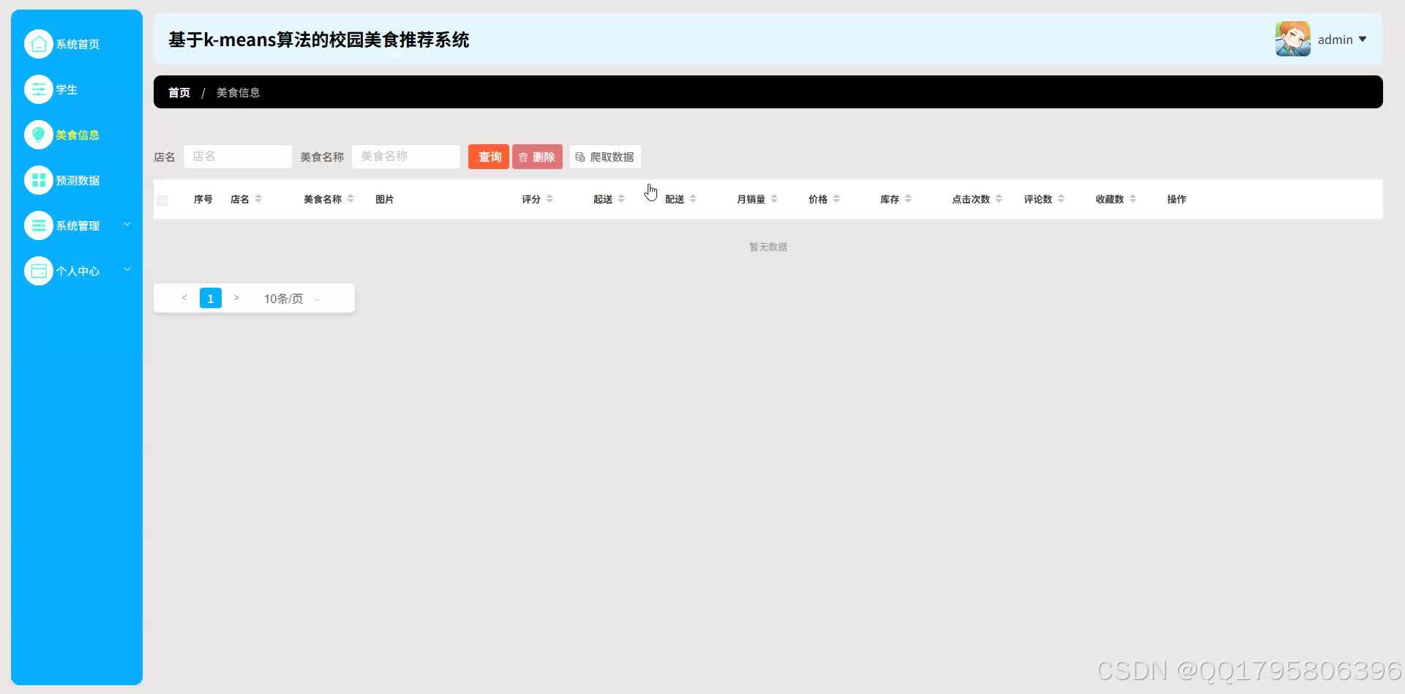Screen dimensions: 1405x694
Task: Click the 美食信息 lightbulb icon
Action: tap(39, 135)
